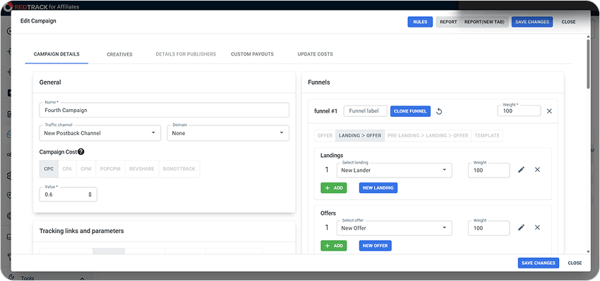The width and height of the screenshot is (600, 281).
Task: Reset funnel #1 with the circular arrow icon
Action: (439, 111)
